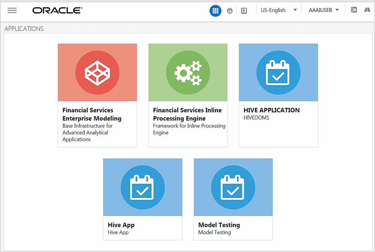
Task: Open the AAAIUSER account dropdown
Action: coord(324,10)
